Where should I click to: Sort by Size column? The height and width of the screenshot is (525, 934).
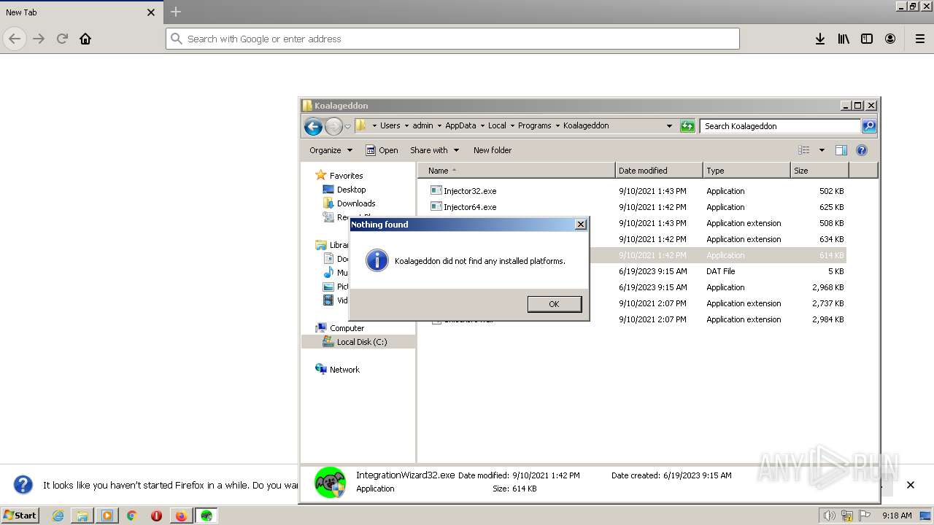point(819,171)
